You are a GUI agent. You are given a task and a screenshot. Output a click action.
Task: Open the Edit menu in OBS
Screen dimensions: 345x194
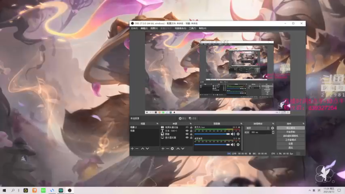[x=144, y=28]
